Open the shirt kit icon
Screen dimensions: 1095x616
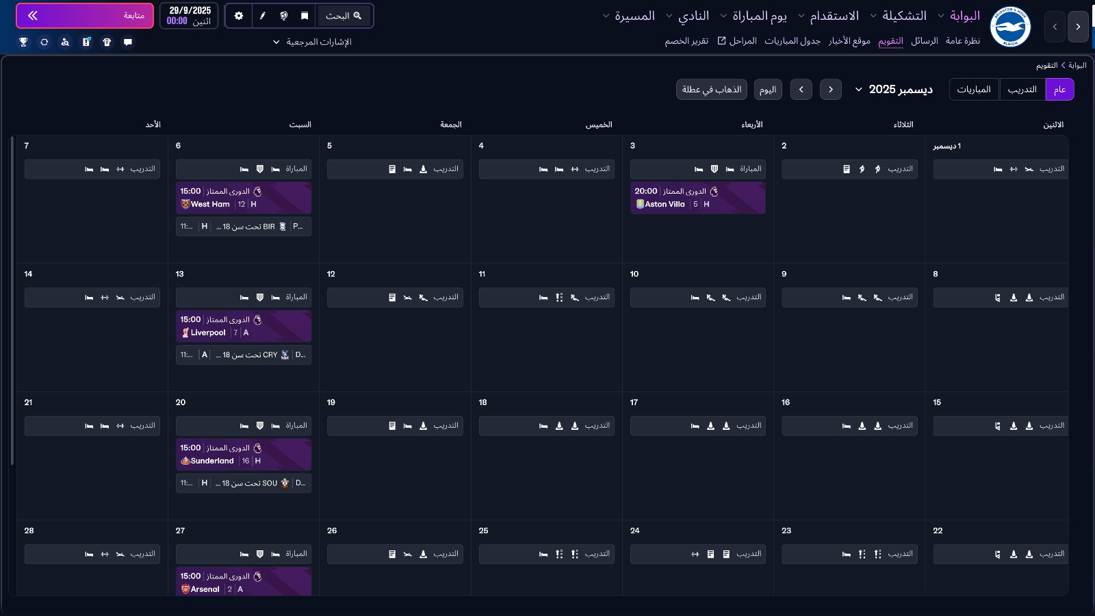107,42
